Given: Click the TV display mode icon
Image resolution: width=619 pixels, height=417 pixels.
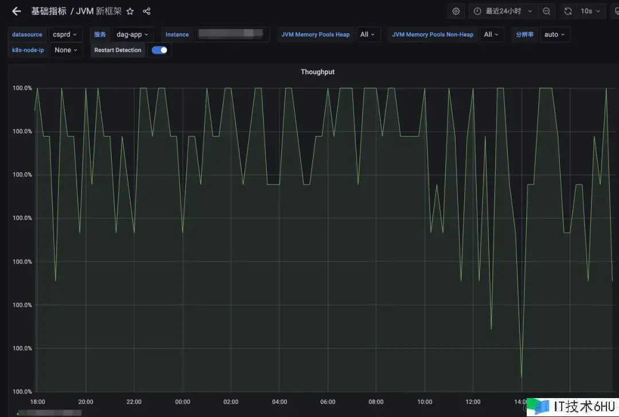Looking at the screenshot, I should tap(616, 11).
